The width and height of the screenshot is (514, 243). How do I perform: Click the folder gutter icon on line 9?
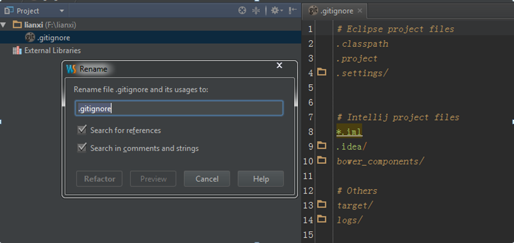point(322,145)
